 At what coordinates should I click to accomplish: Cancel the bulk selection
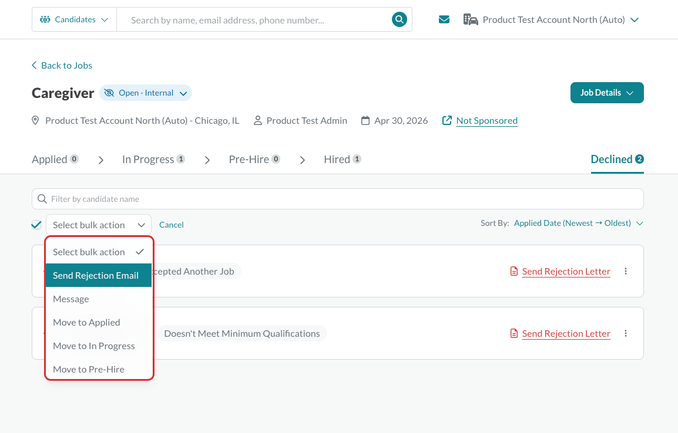(x=171, y=225)
